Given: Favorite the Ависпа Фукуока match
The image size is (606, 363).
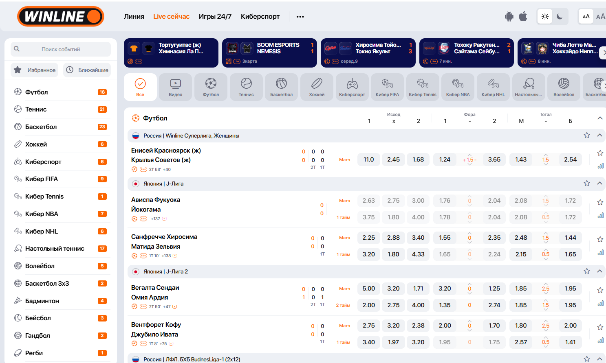Looking at the screenshot, I should [600, 202].
